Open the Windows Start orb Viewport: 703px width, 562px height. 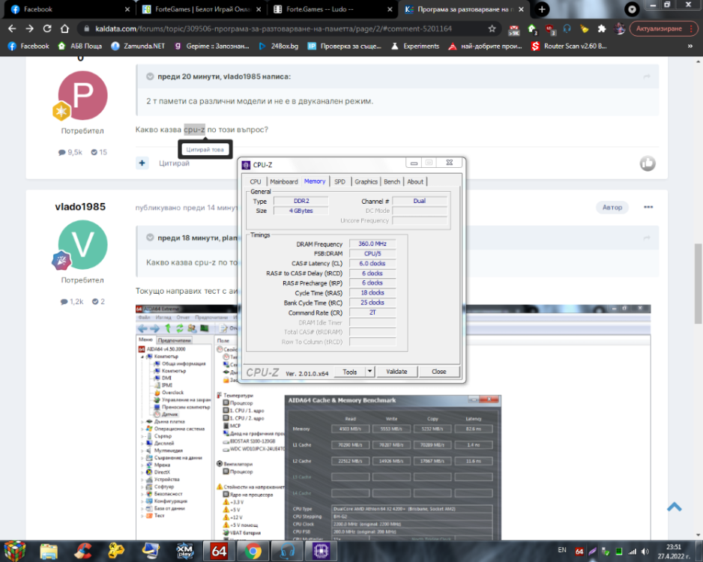(15, 551)
